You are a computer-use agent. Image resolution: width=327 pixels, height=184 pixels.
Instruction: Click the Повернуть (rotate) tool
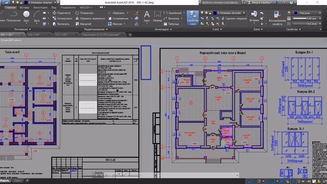coord(84,13)
